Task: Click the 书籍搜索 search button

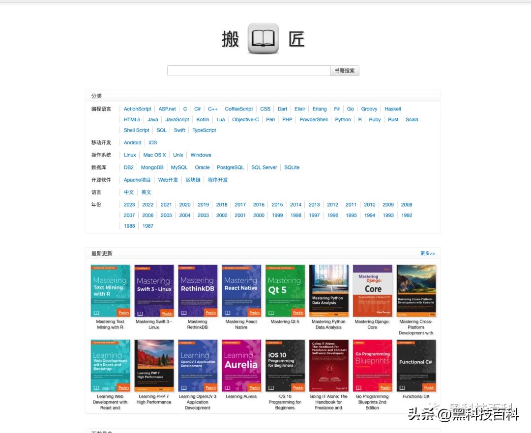Action: coord(345,71)
